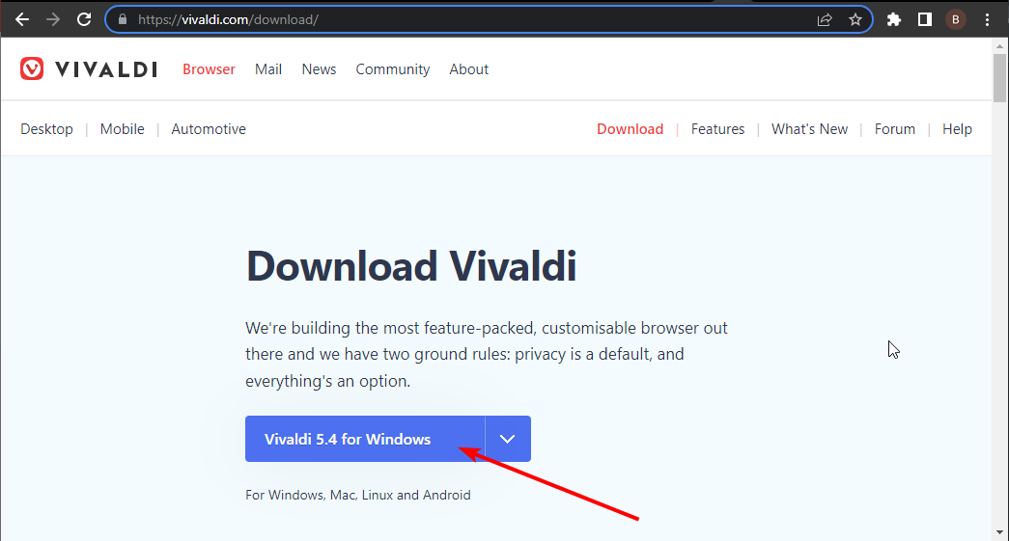
Task: Open the Features link
Action: (x=717, y=129)
